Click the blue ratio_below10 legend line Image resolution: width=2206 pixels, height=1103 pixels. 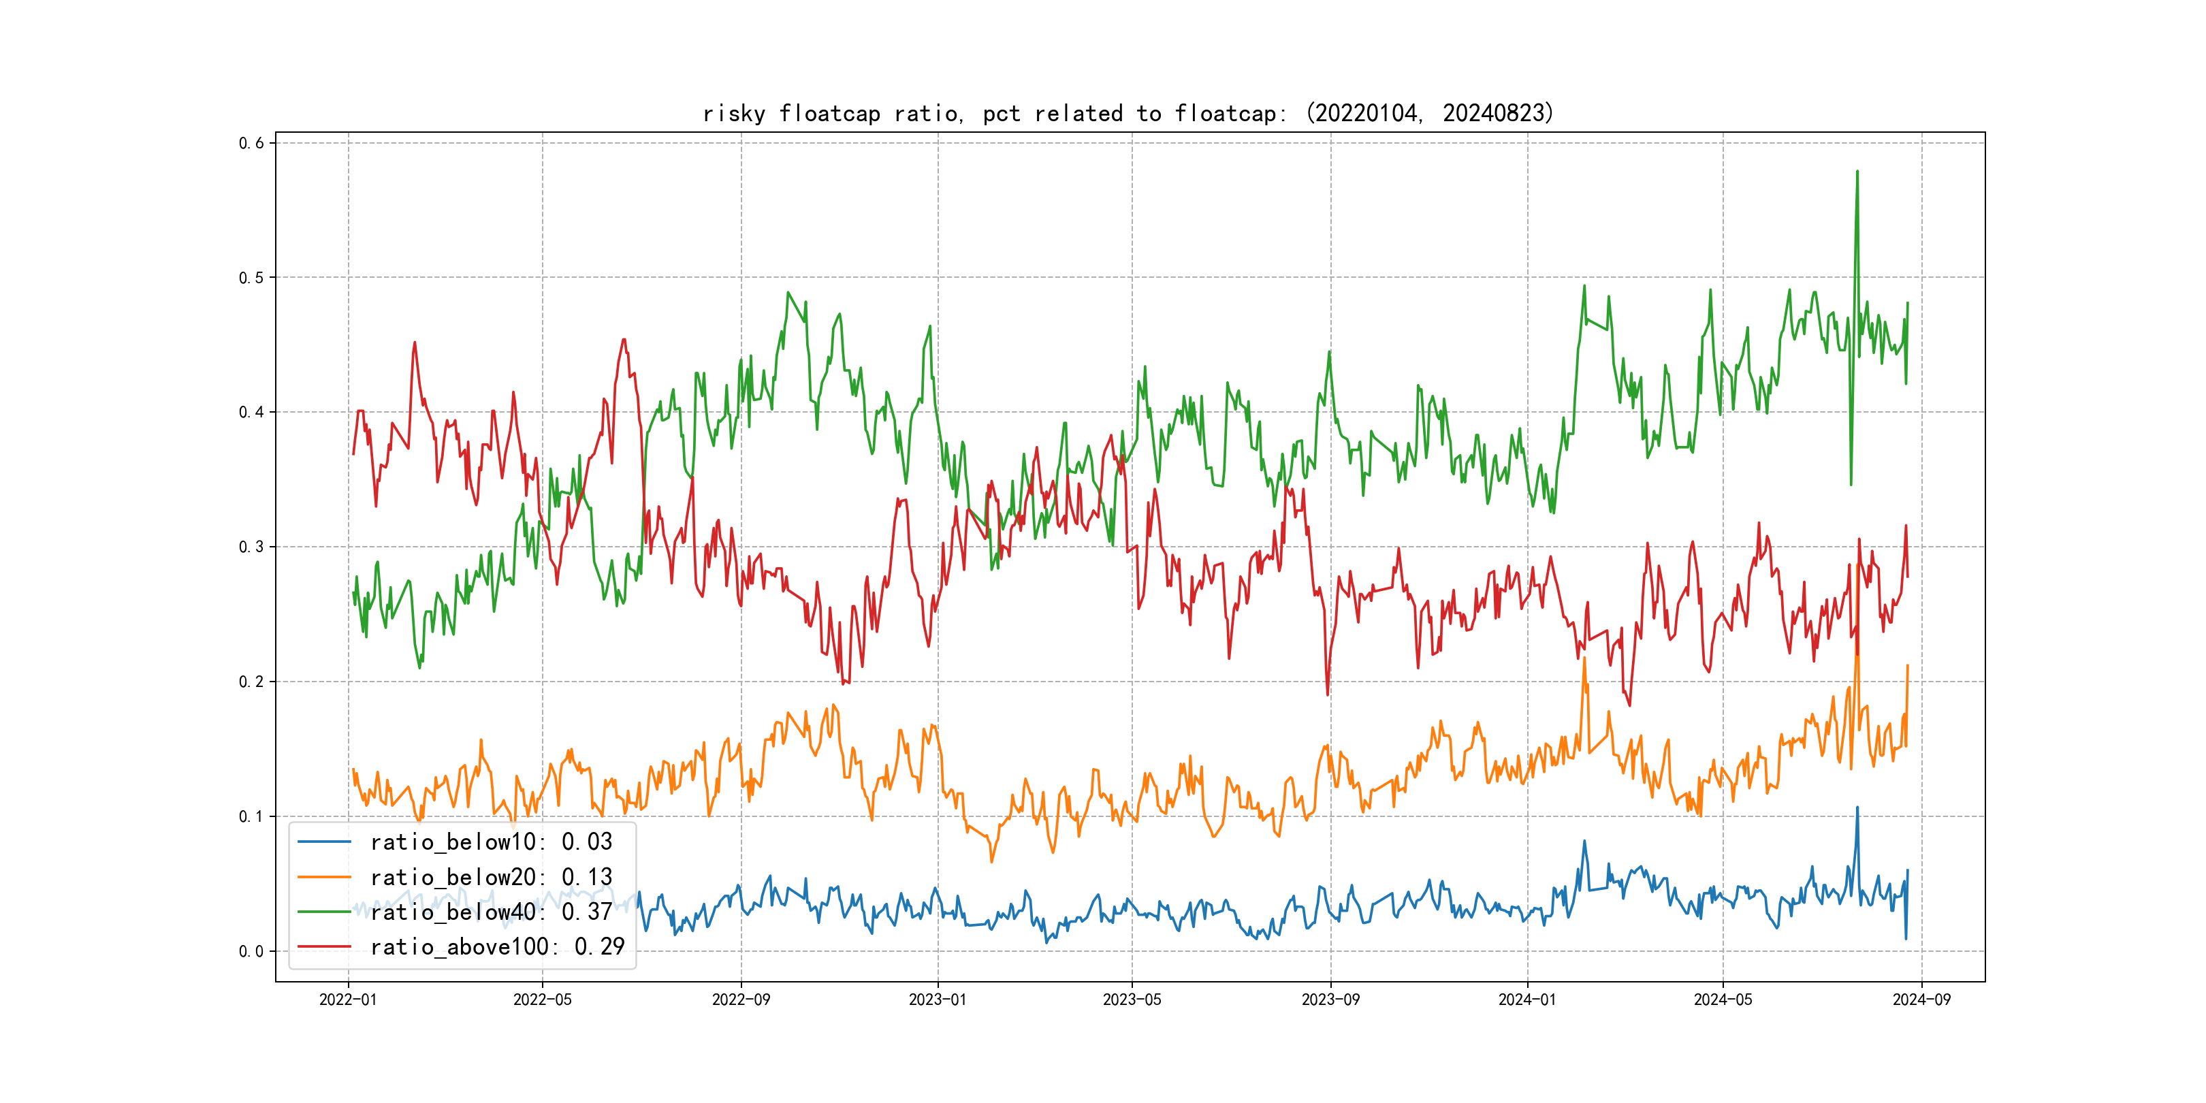pos(323,842)
